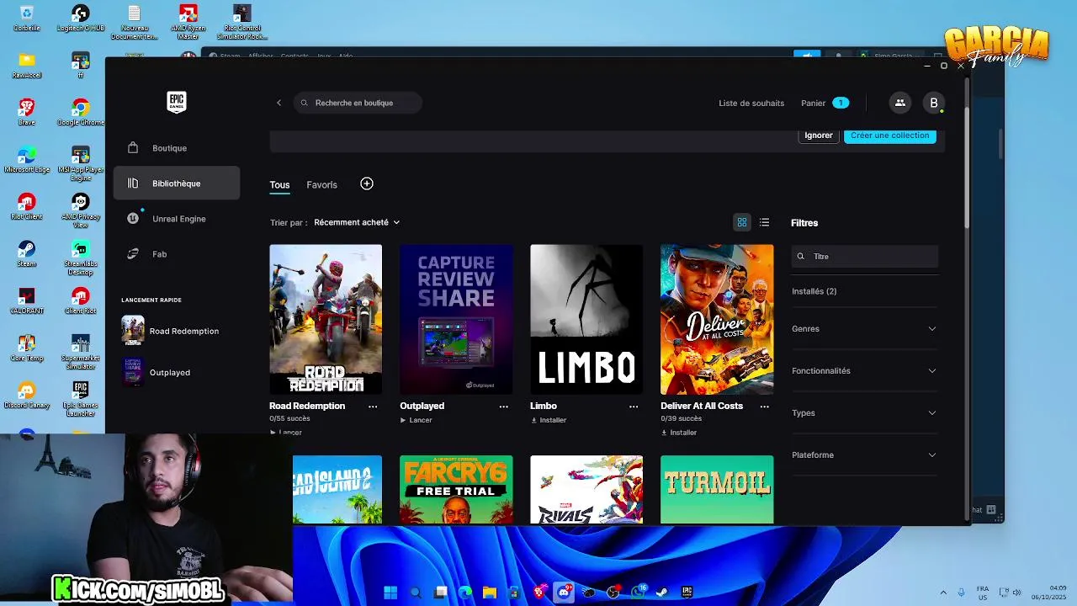Click Installer under Deliver At All Costs
Screen dimensions: 1077x606
tap(678, 433)
